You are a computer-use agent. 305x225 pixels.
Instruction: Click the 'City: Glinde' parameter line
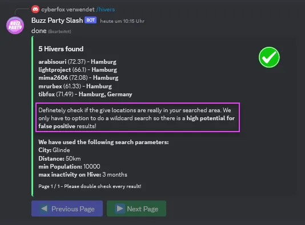coord(54,150)
